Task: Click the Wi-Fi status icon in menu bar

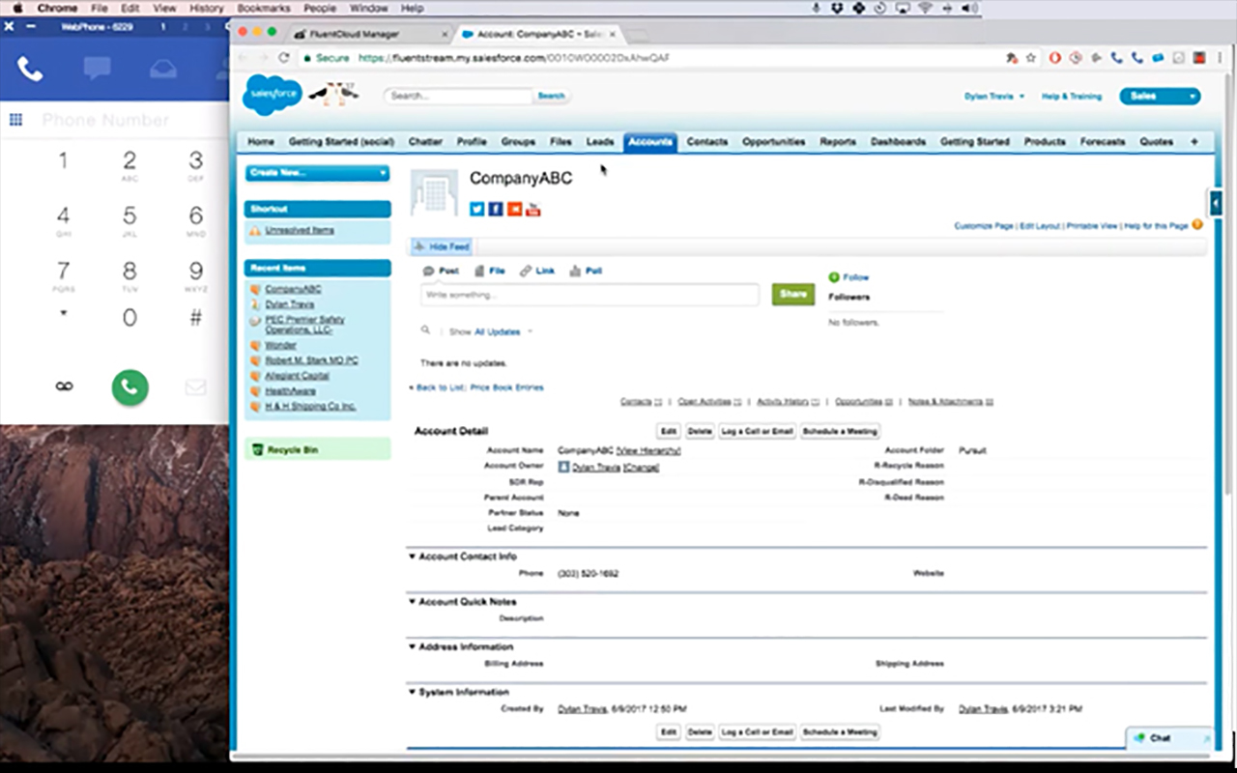Action: [925, 8]
